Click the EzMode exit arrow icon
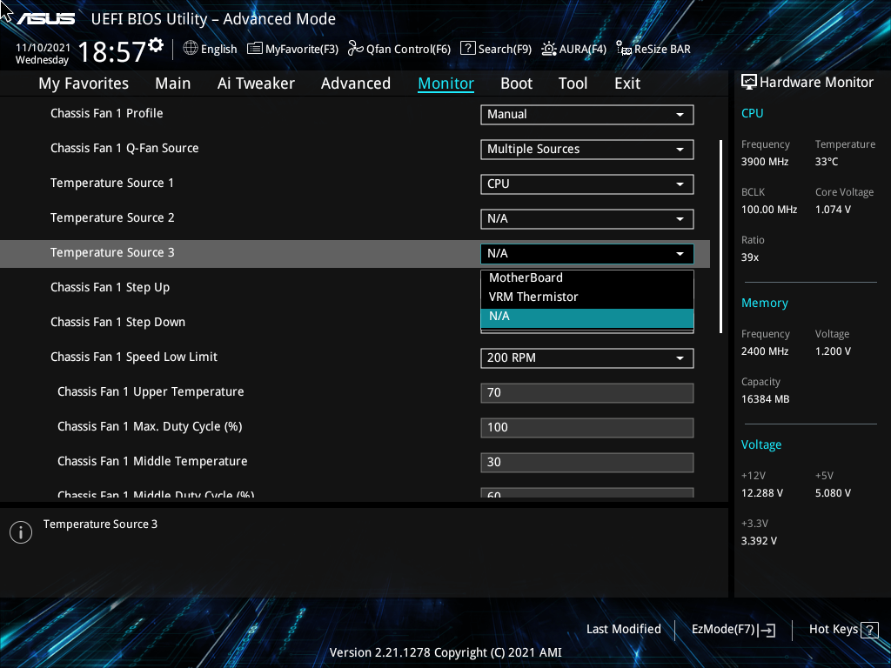The image size is (891, 668). [x=767, y=630]
